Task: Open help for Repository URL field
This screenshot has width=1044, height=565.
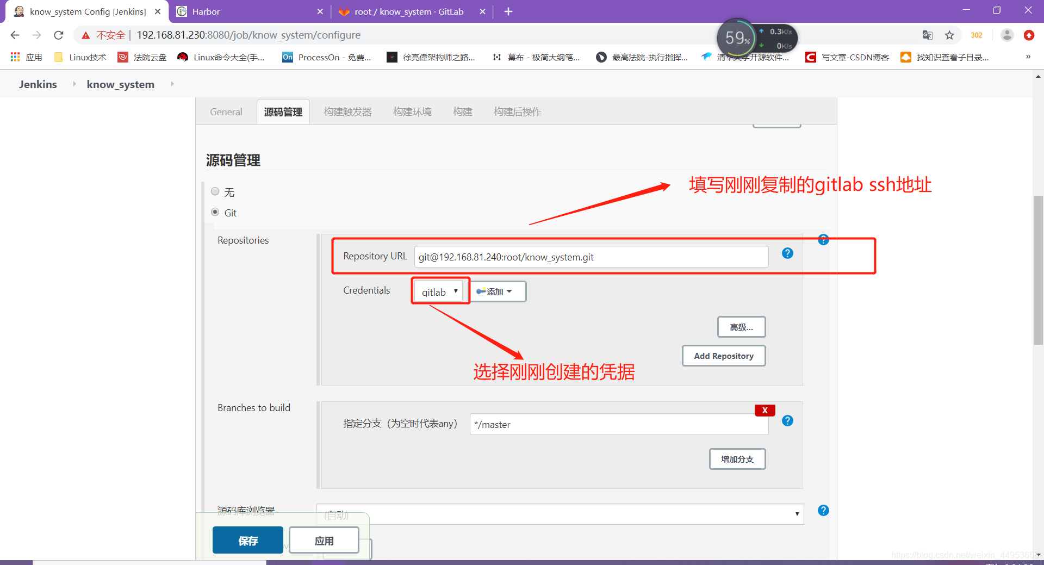Action: [787, 253]
